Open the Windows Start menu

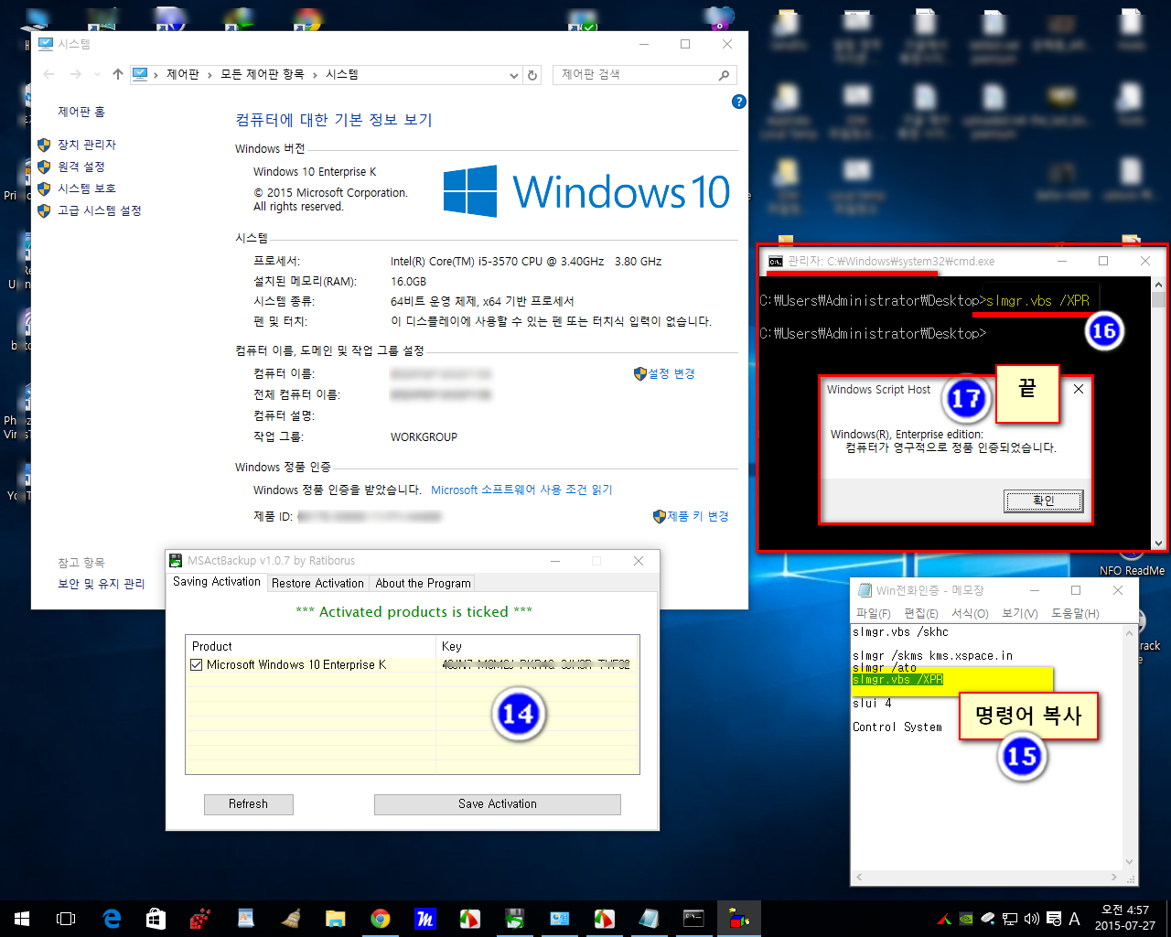point(22,919)
